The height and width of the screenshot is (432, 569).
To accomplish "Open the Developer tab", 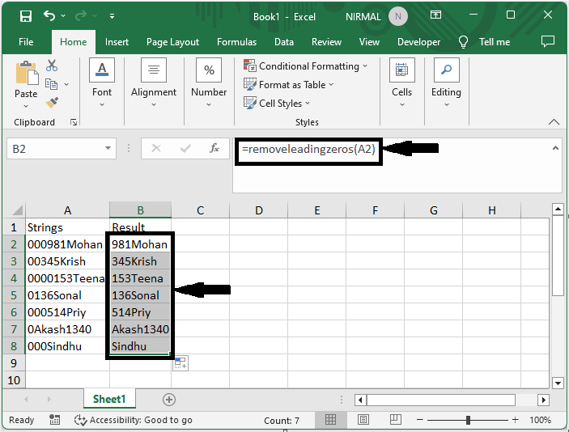I will tap(418, 42).
